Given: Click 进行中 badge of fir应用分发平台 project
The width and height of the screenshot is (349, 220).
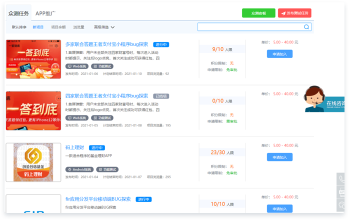Looking at the screenshot, I should pyautogui.click(x=143, y=199).
